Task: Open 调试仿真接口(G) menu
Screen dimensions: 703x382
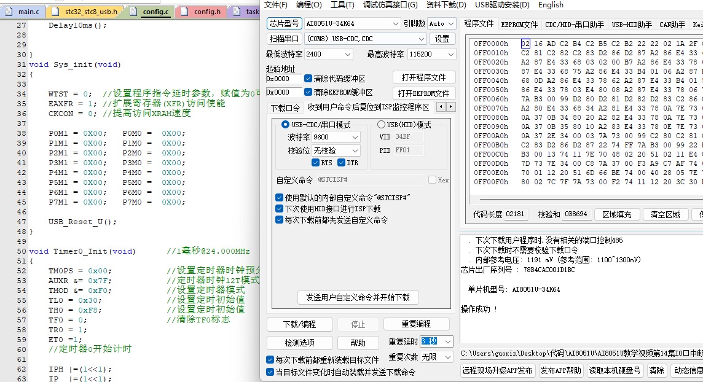Action: pyautogui.click(x=390, y=4)
